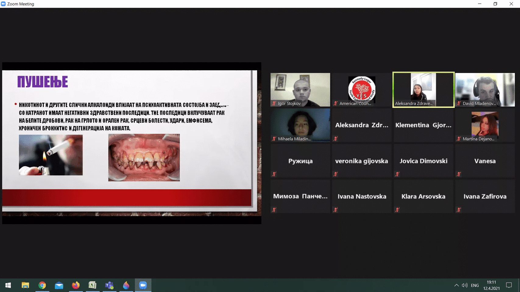Viewport: 520px width, 292px height.
Task: Click the Zoom taskbar icon
Action: 143,285
